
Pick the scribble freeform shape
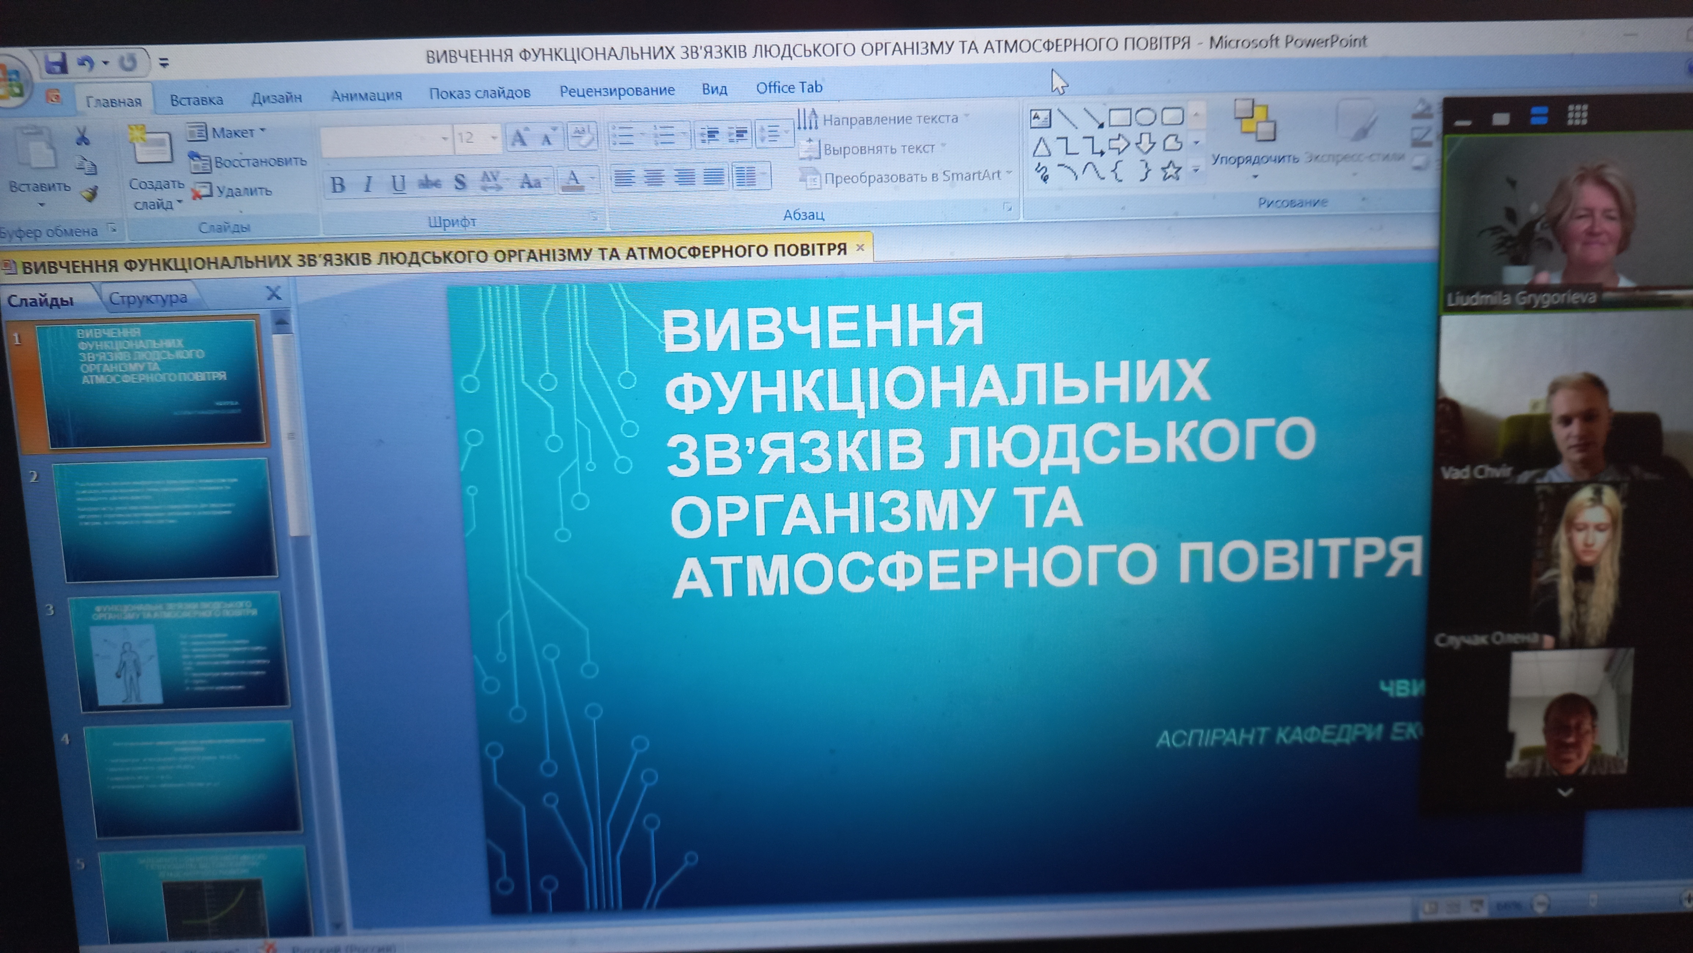[1042, 173]
